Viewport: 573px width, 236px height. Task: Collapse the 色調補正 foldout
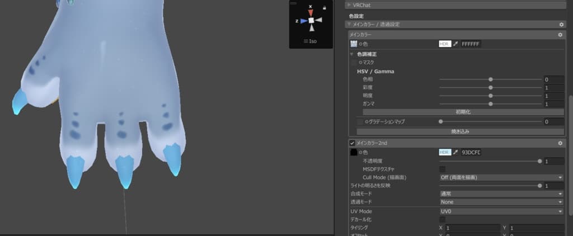[x=352, y=54]
